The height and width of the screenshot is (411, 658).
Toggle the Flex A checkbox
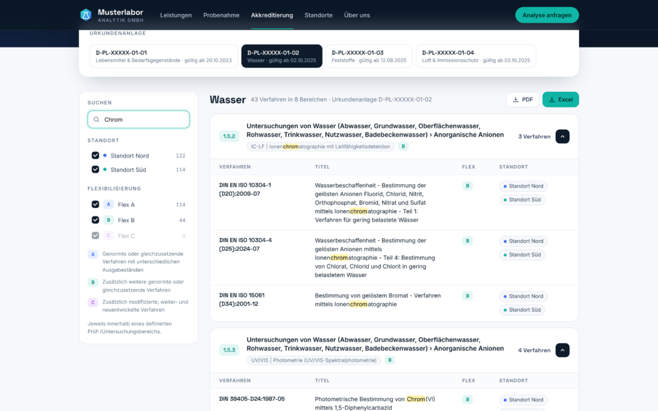pos(95,204)
